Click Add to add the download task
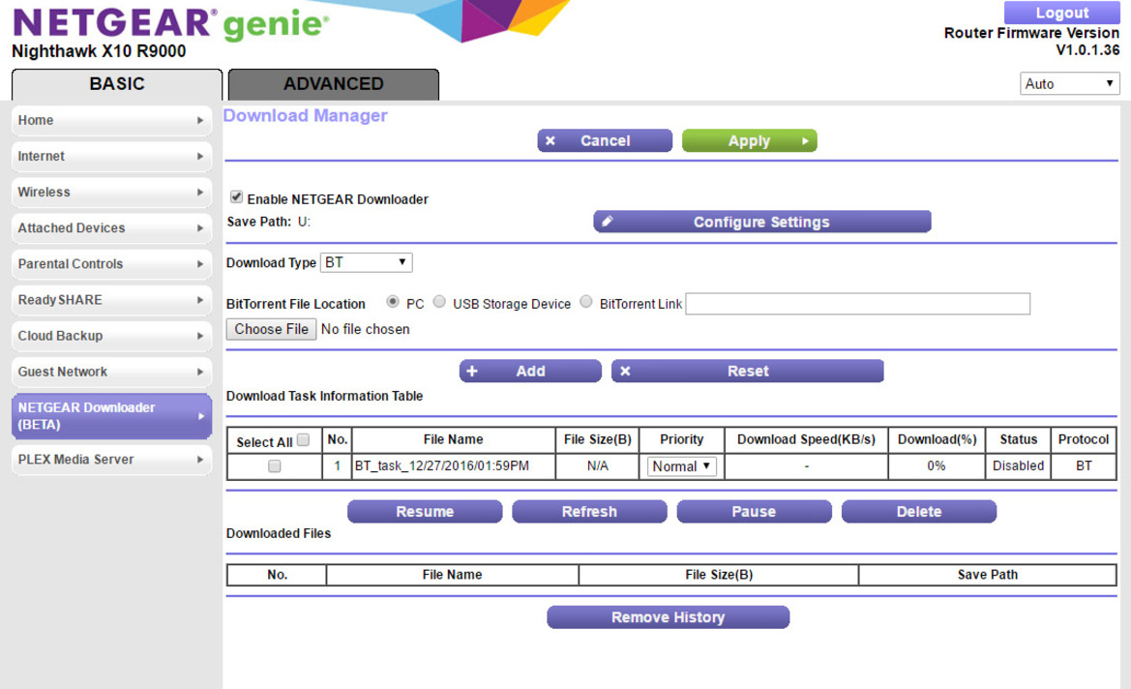Screen dimensions: 1131x689 (530, 371)
